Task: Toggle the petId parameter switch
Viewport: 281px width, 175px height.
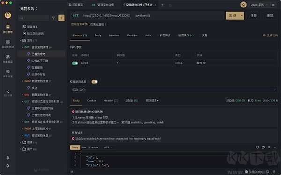Action: pos(75,63)
